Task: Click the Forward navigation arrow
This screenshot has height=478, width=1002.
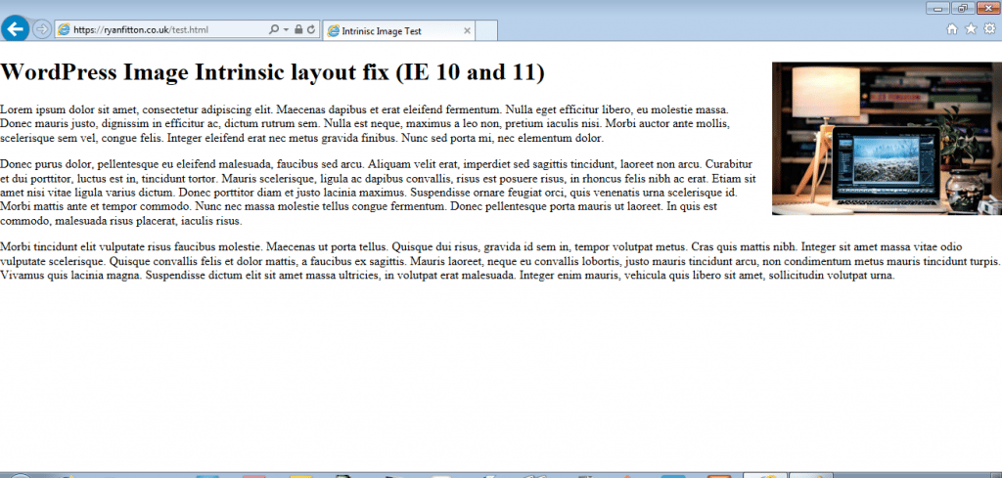Action: [42, 29]
